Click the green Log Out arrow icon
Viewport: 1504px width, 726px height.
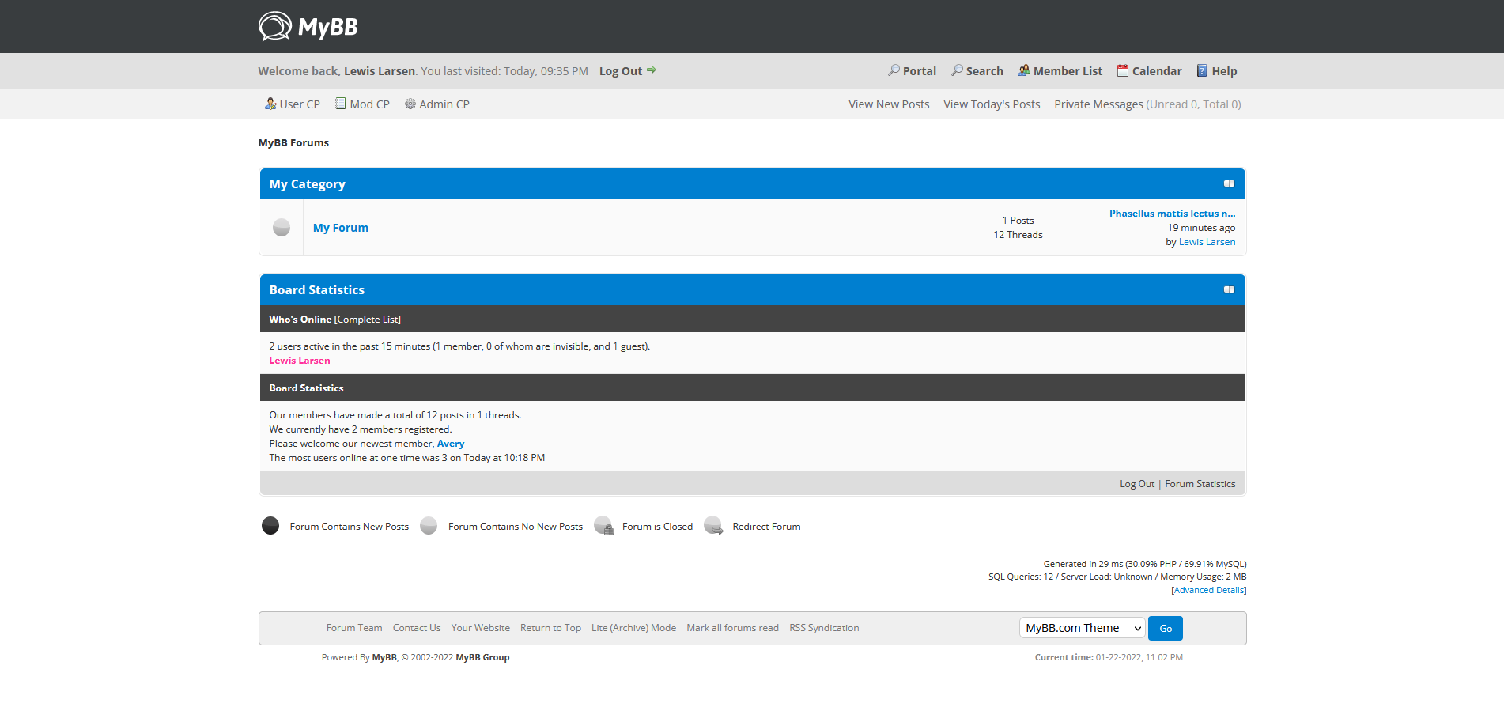pyautogui.click(x=652, y=70)
